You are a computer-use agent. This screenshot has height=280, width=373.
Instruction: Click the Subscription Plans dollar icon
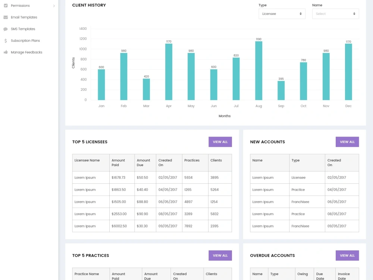click(x=6, y=41)
